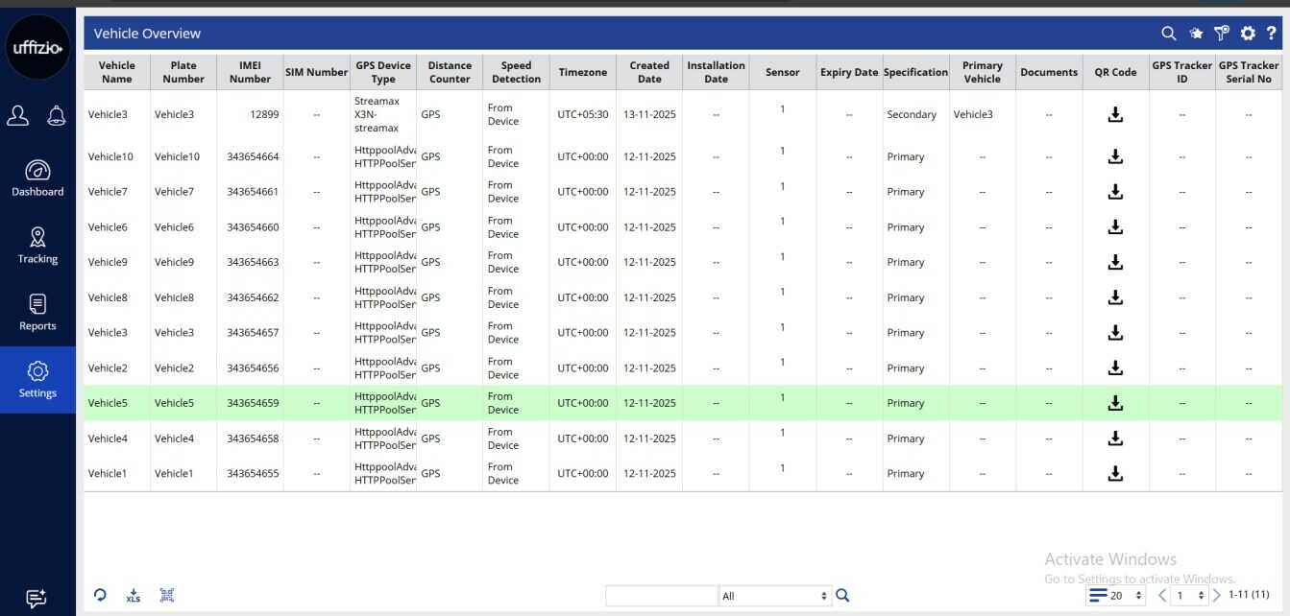Download QR code for Vehicle8
Screen dimensions: 1290x616
1115,297
